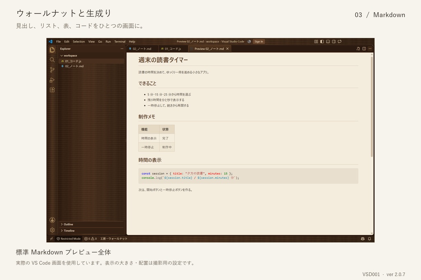Open the notifications bell icon

(370, 239)
